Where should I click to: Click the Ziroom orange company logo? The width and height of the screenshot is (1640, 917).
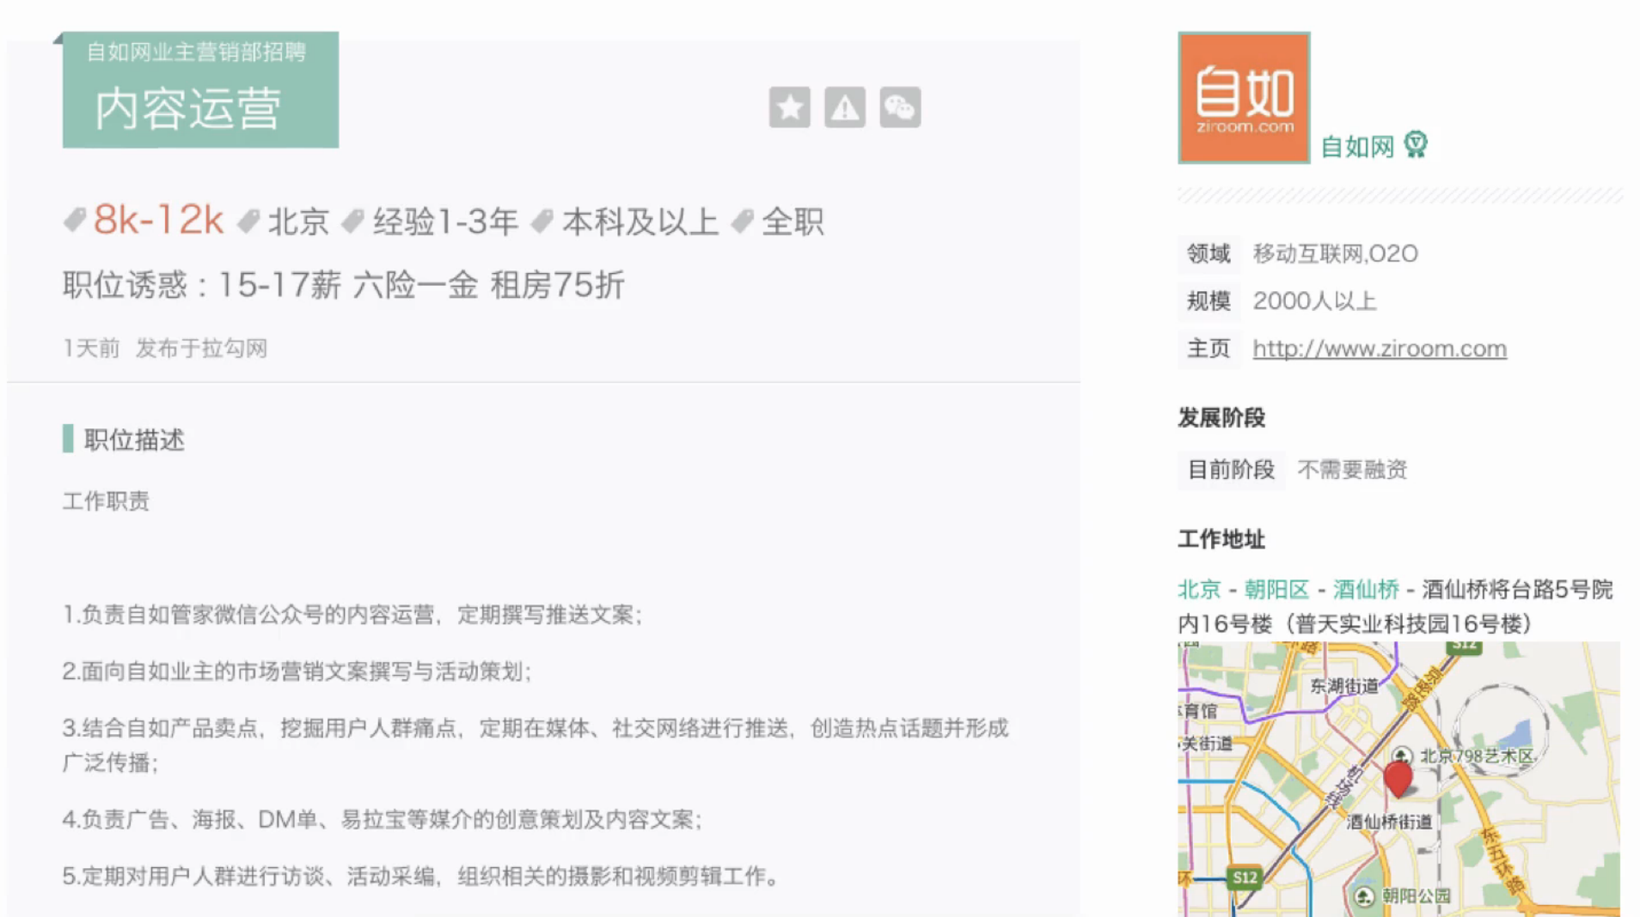click(1244, 98)
